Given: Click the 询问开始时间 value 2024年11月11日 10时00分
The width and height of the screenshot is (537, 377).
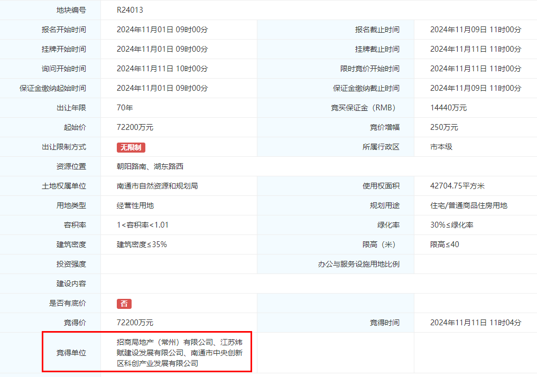Looking at the screenshot, I should coord(162,69).
